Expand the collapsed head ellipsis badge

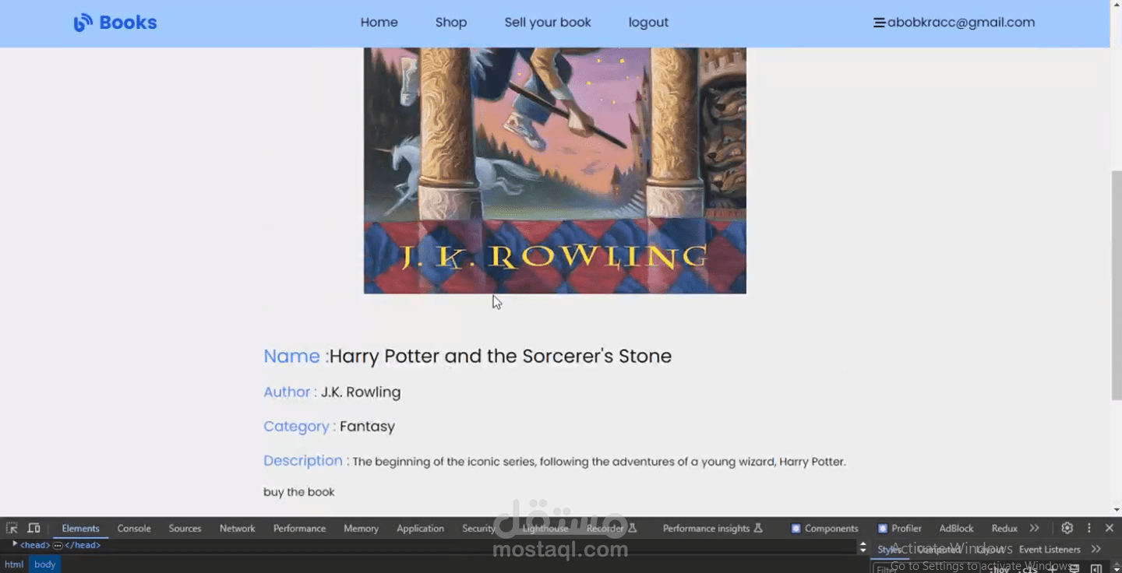coord(58,545)
